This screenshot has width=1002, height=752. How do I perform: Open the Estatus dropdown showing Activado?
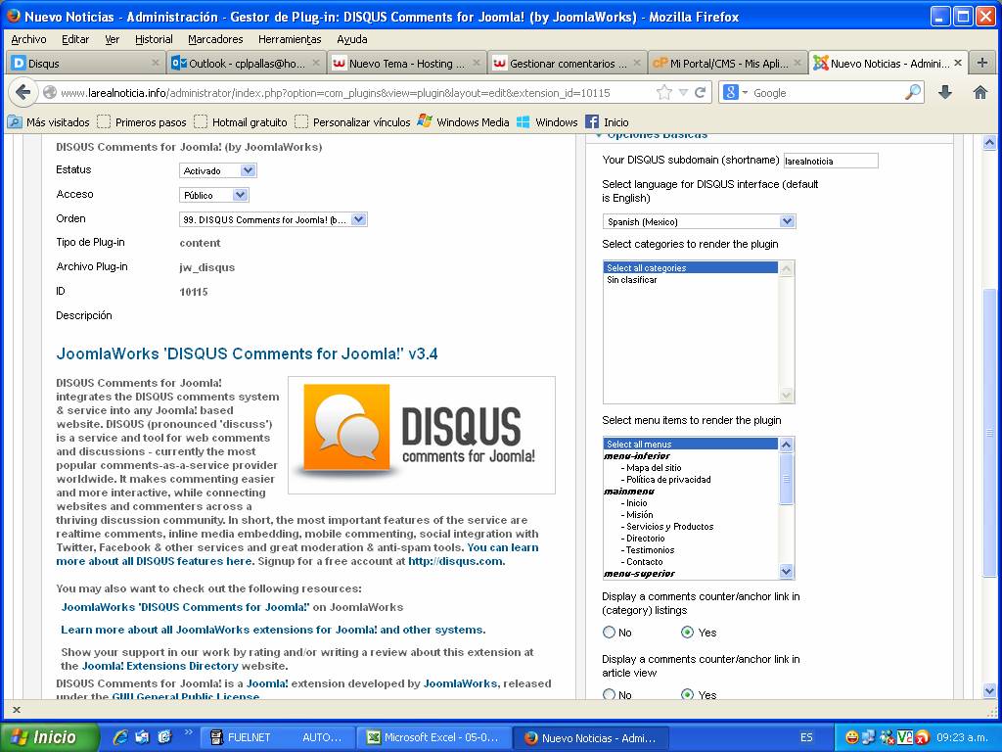[218, 170]
